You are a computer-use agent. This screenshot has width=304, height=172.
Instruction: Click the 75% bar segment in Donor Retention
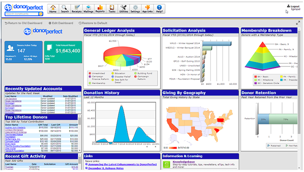(x=283, y=119)
